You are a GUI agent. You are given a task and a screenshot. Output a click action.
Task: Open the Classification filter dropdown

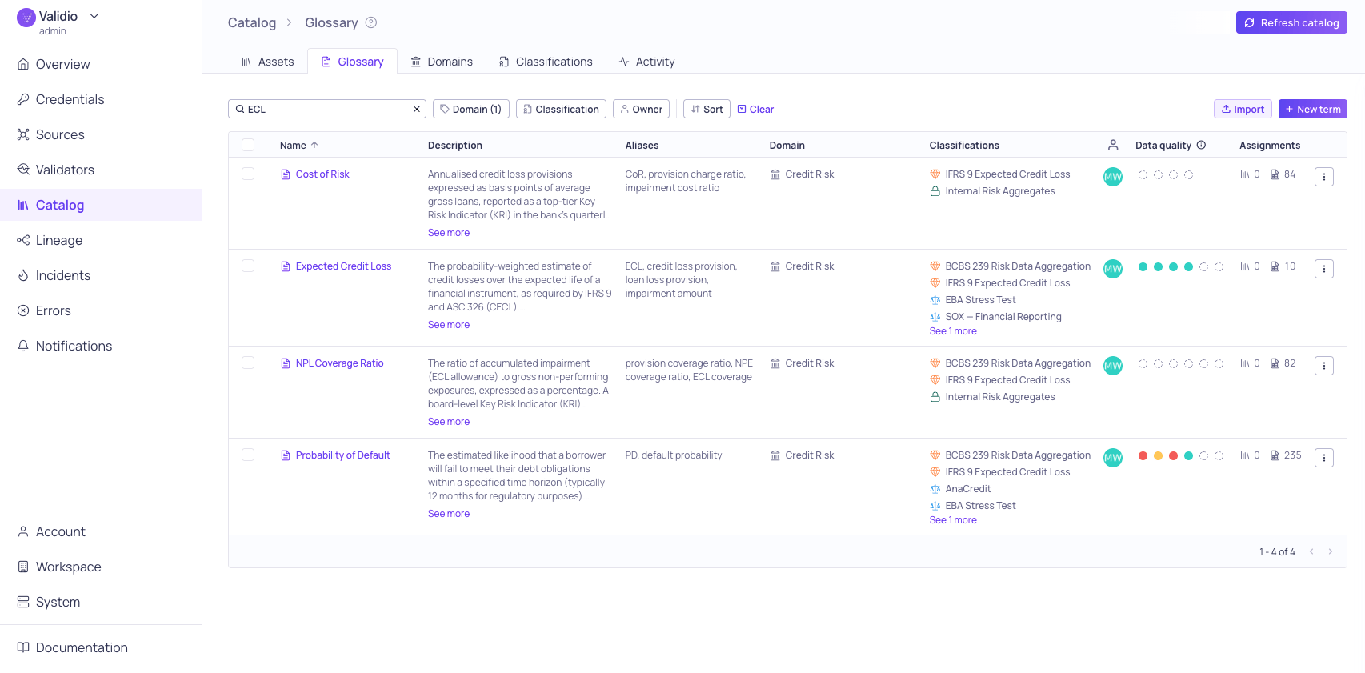tap(561, 109)
